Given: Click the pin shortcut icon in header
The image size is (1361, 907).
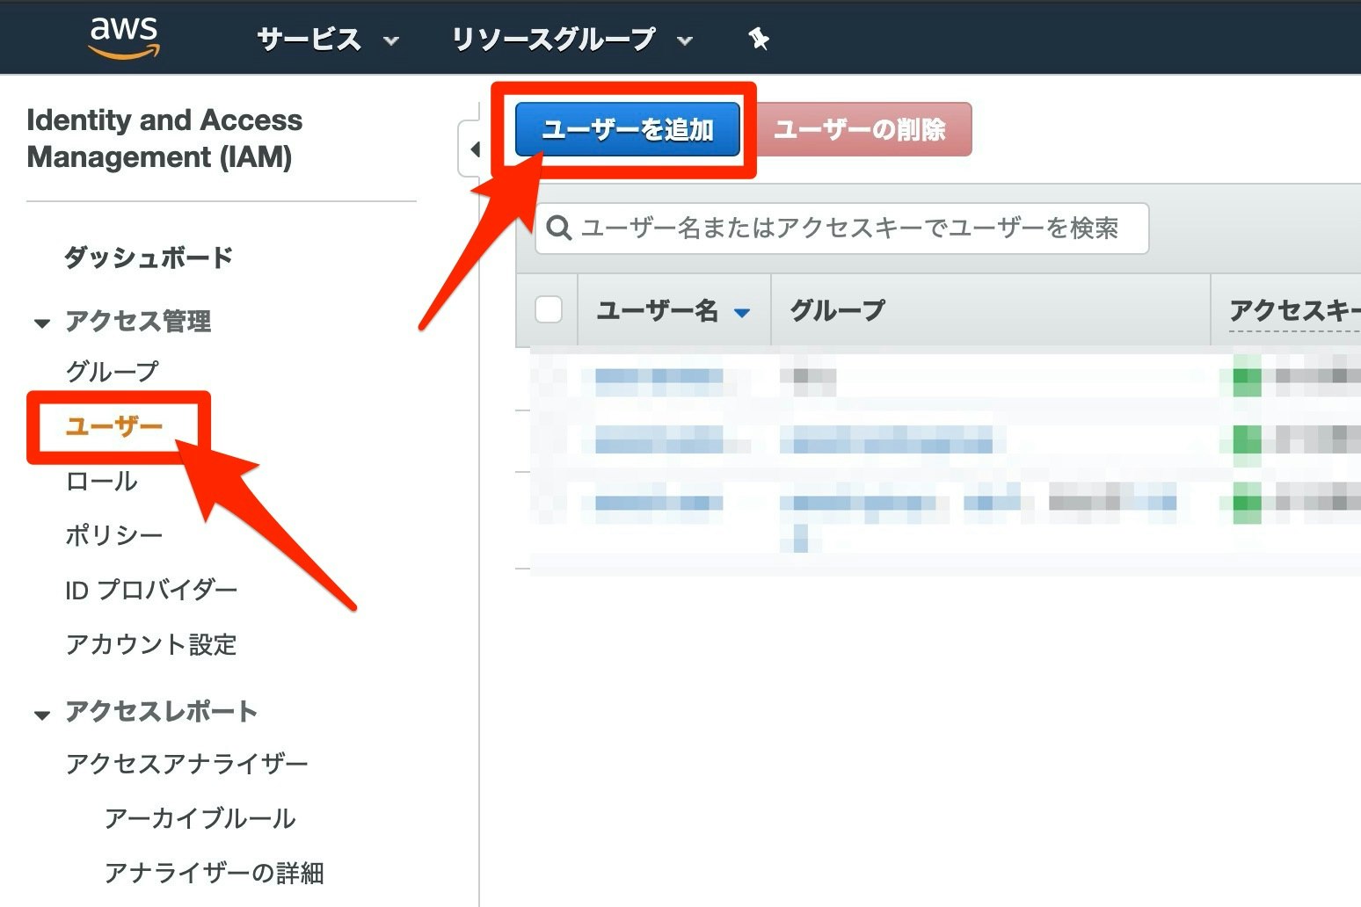Looking at the screenshot, I should [759, 39].
